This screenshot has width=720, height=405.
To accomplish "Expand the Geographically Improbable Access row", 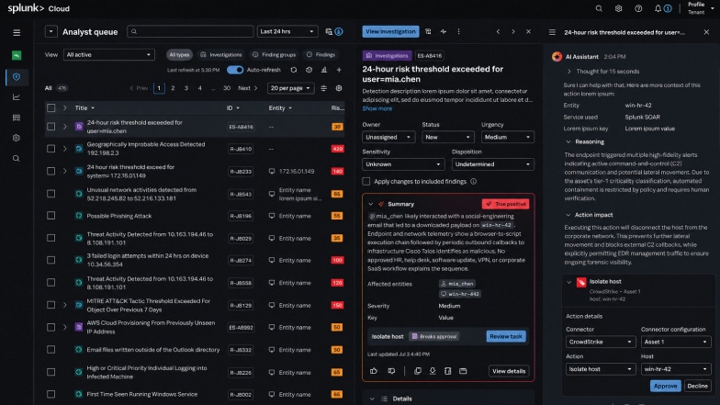I will coord(64,149).
